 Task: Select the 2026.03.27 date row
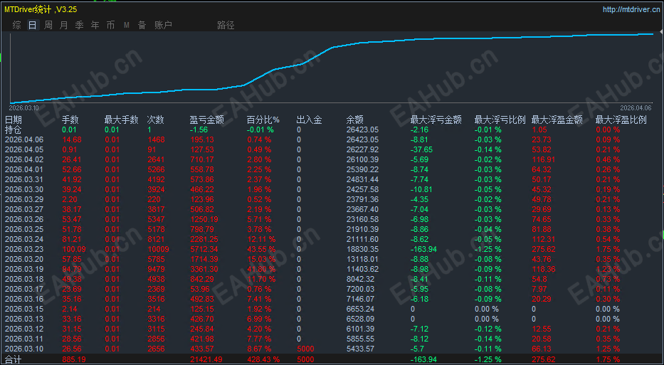coord(25,209)
